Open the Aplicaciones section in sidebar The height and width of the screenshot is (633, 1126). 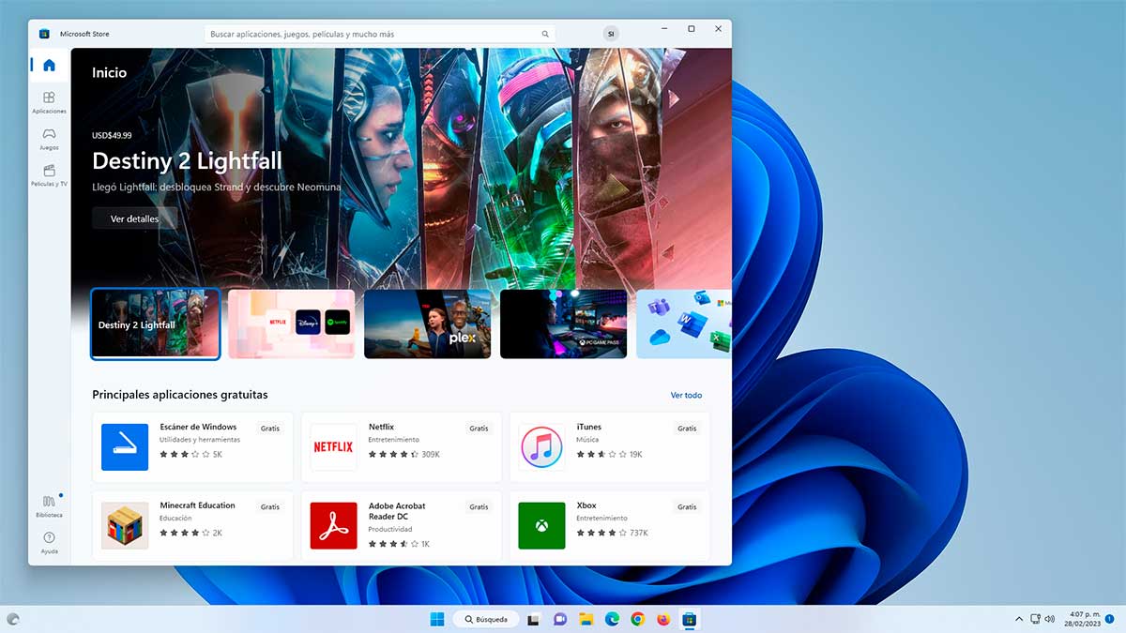49,102
